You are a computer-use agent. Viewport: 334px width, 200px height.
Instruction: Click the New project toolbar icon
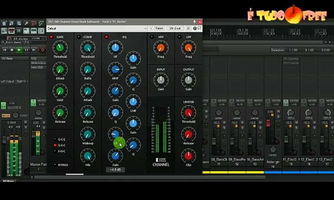pos(4,23)
